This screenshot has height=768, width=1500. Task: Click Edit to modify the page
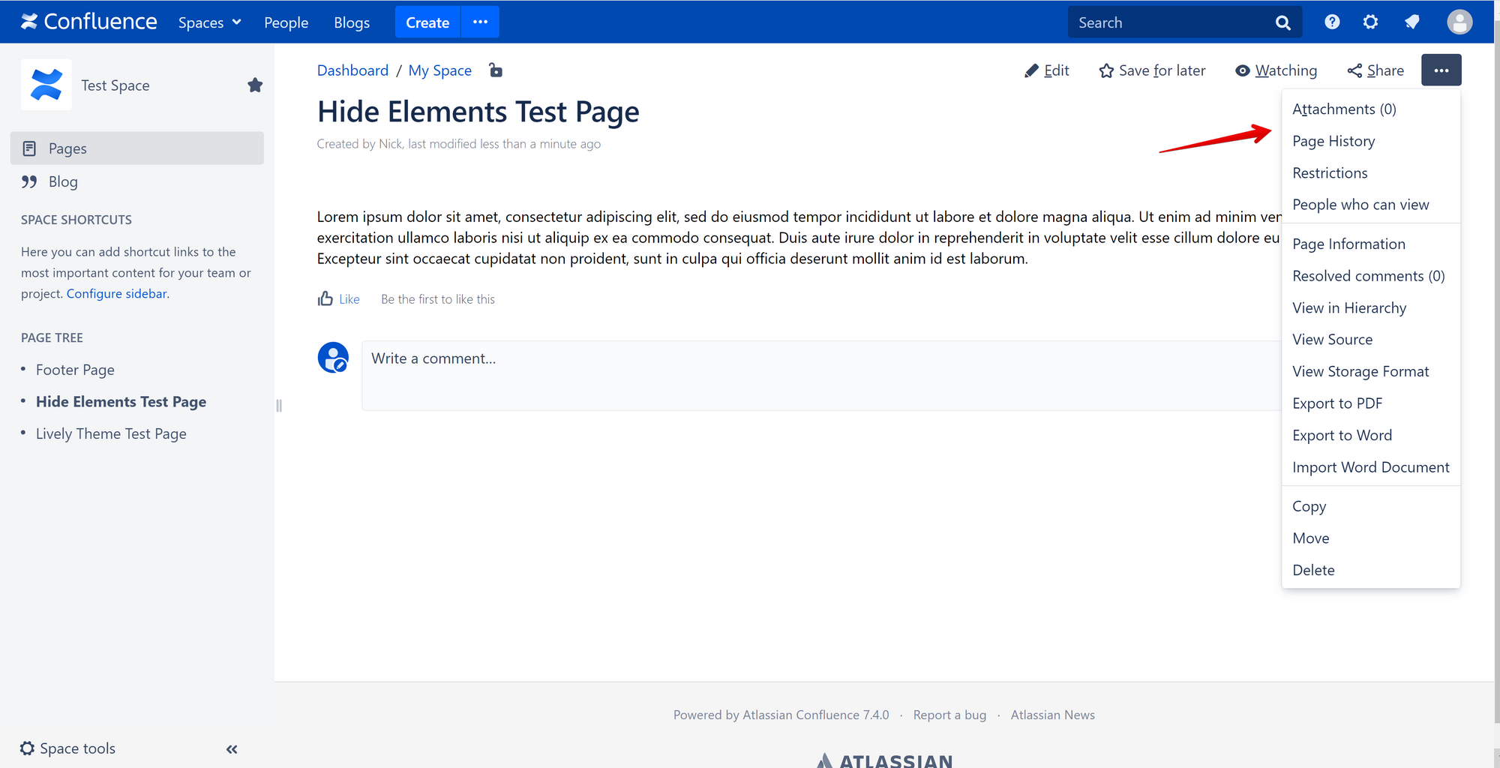pos(1047,70)
